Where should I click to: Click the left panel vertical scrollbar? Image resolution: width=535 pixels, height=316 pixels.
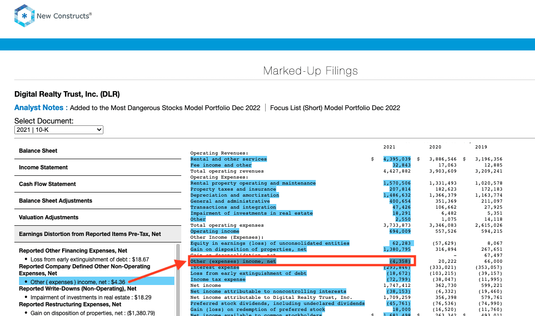pyautogui.click(x=178, y=279)
